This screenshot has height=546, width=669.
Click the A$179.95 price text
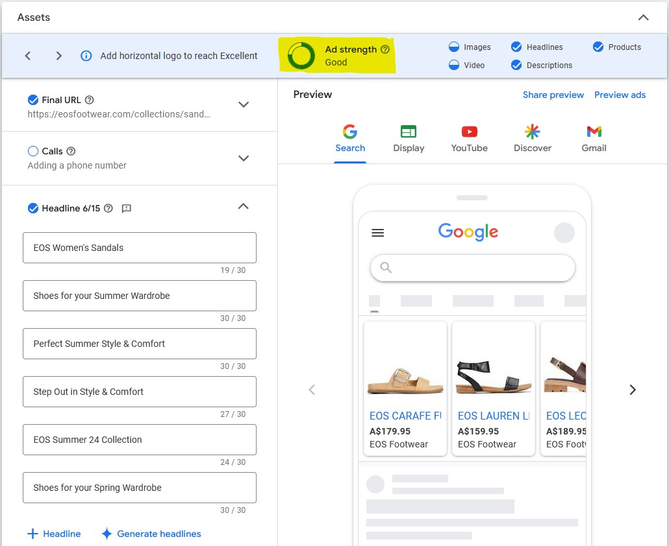[x=390, y=431]
